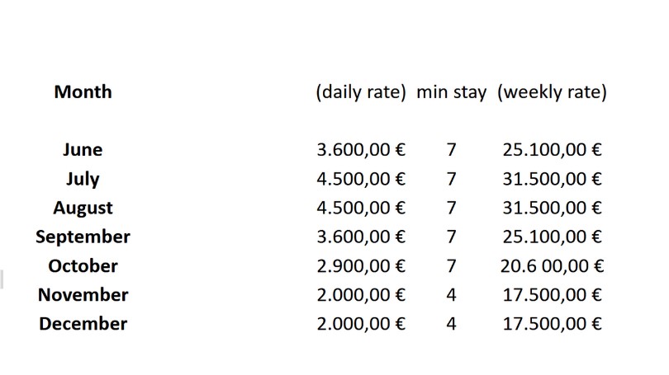Select the September row label
669x375 pixels.
pos(83,237)
